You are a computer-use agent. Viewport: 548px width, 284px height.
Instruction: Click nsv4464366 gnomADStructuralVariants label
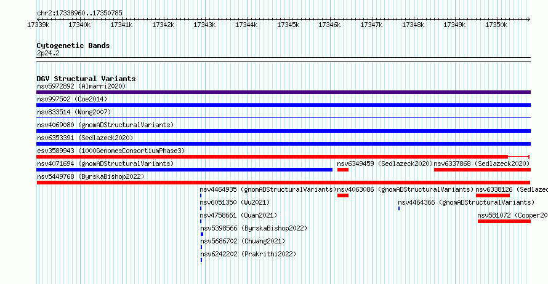click(466, 202)
